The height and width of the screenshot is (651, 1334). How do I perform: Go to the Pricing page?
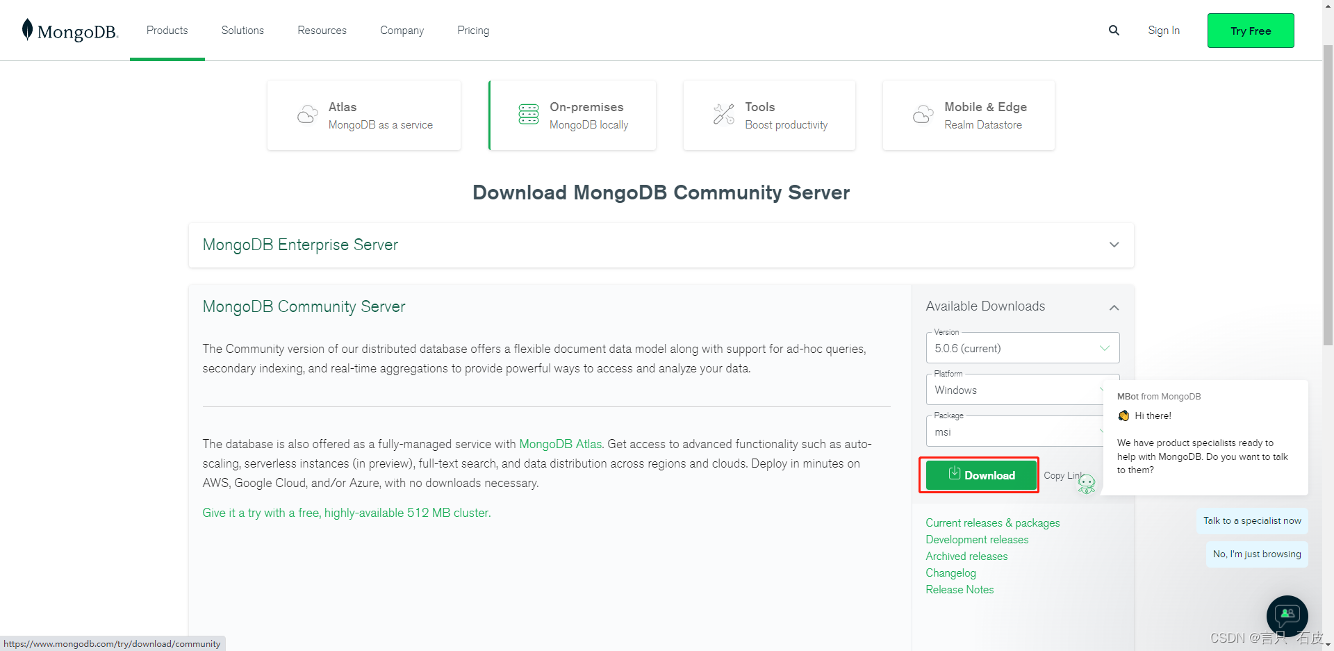(x=473, y=31)
